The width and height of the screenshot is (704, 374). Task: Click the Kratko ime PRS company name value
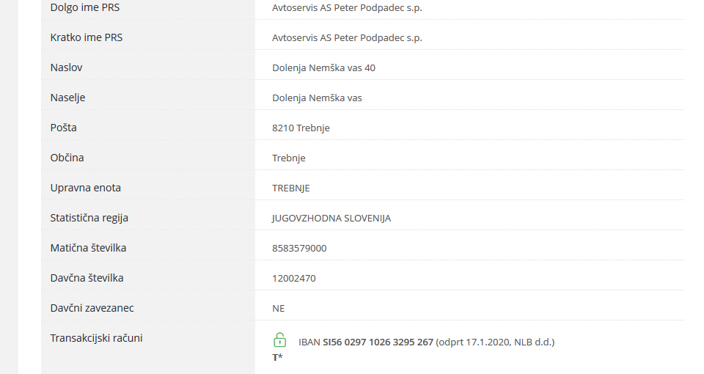(347, 37)
